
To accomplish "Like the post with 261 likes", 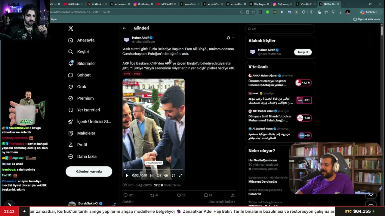I will pyautogui.click(x=181, y=195).
